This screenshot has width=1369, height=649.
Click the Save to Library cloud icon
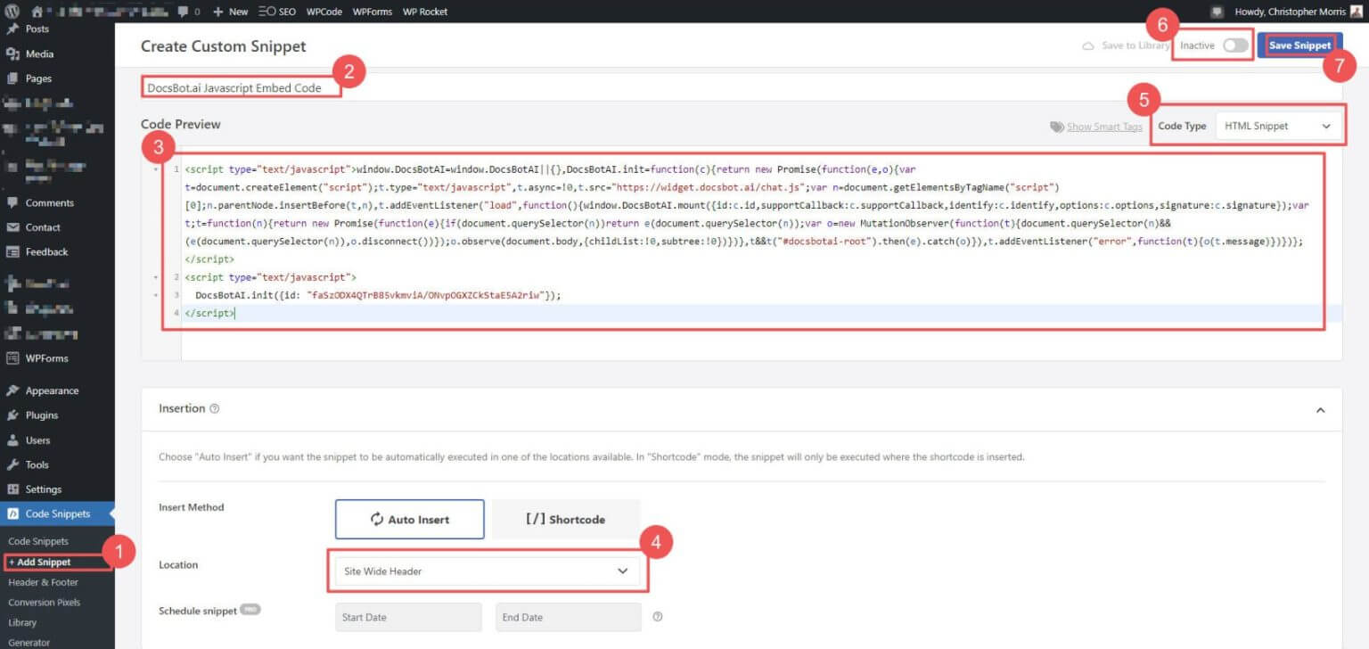click(1087, 45)
